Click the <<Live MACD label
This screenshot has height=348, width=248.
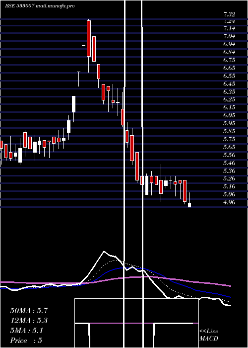pos(209,335)
